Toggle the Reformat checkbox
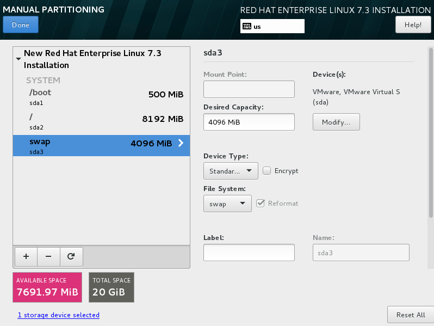434x326 pixels. [x=260, y=204]
